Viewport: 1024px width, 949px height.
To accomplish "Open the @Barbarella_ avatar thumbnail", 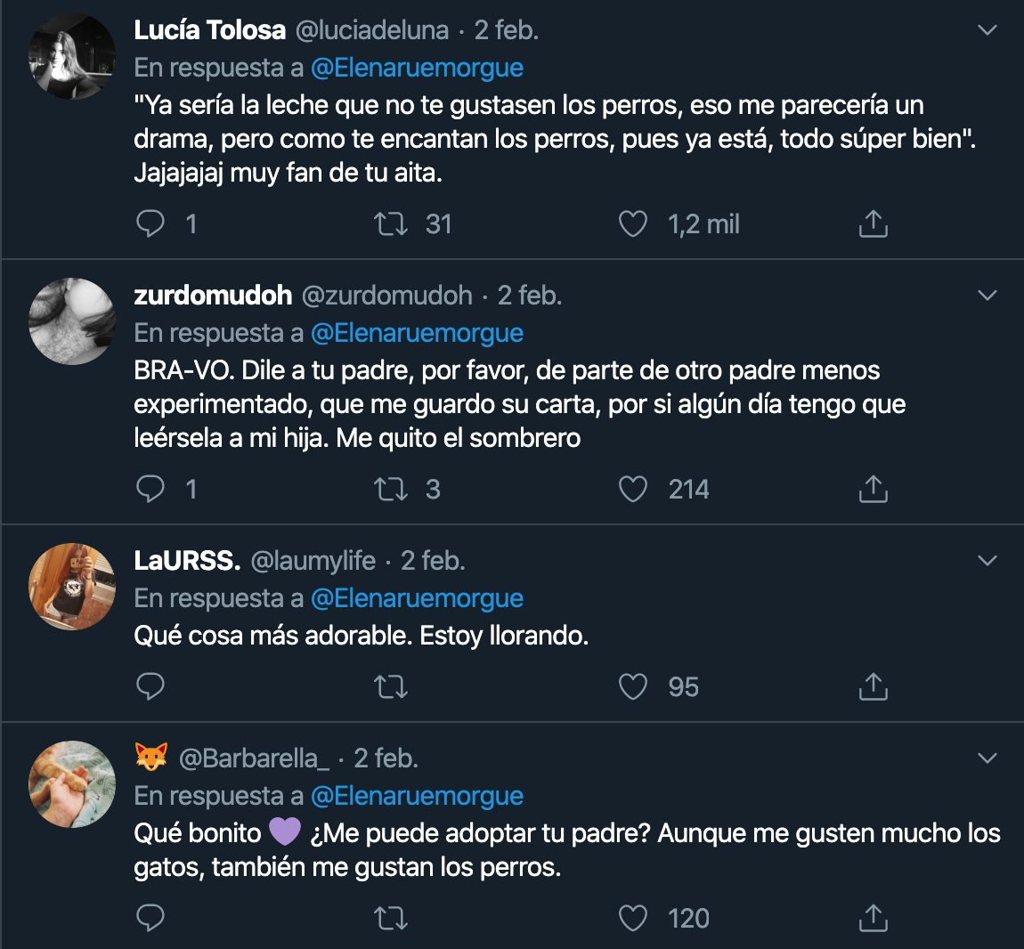I will [73, 784].
